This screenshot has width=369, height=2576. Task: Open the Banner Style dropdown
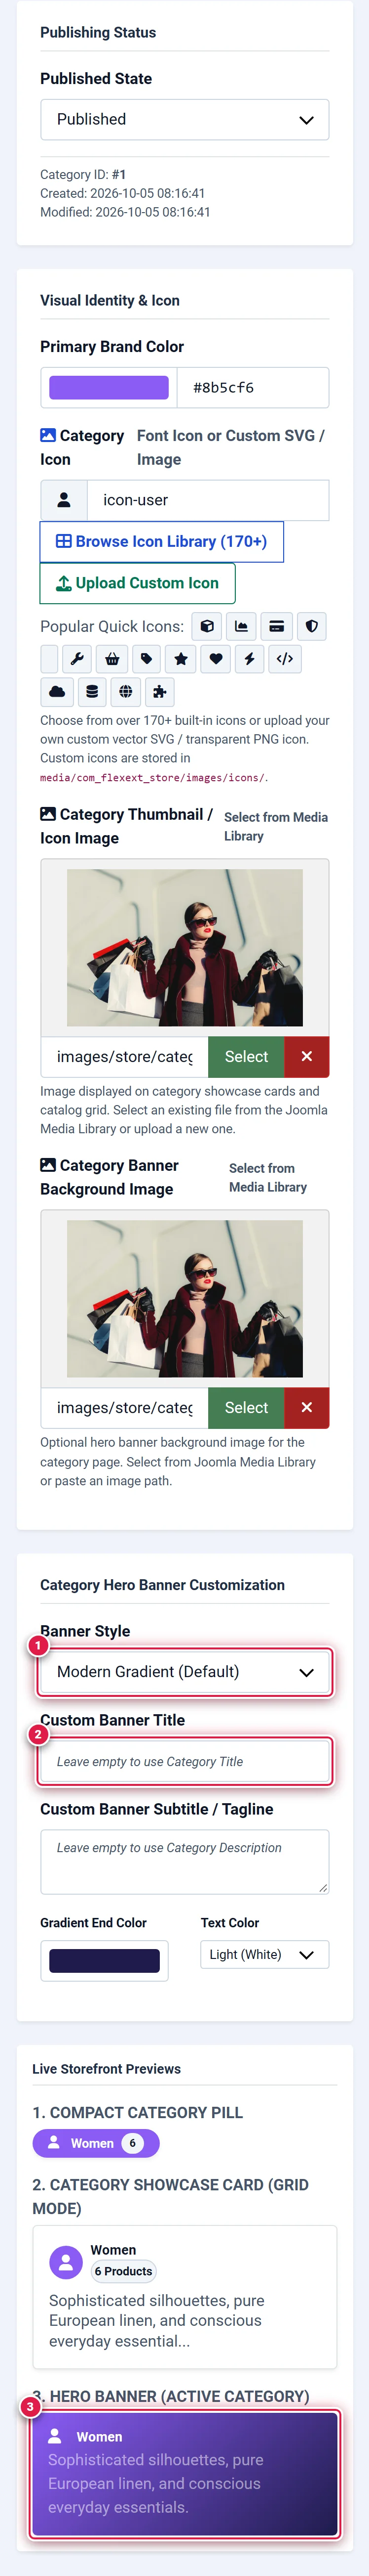(x=184, y=1671)
